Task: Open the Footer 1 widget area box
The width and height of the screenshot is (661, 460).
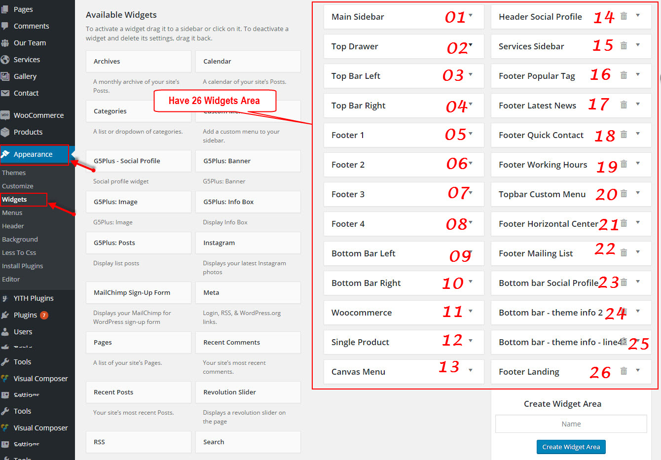Action: click(404, 135)
